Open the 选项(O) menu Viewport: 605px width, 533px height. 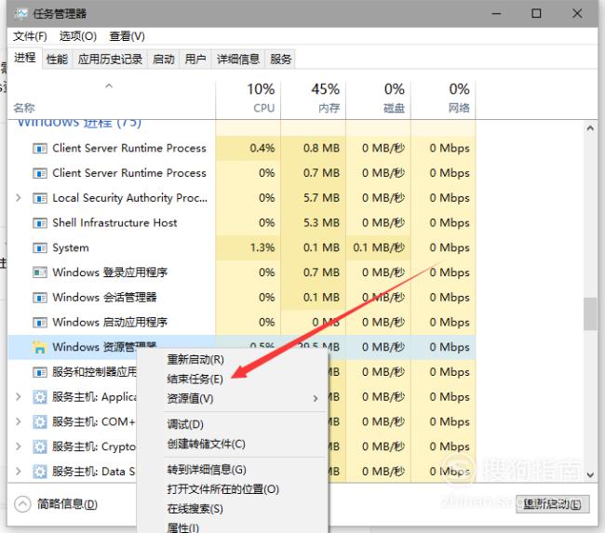click(x=77, y=36)
